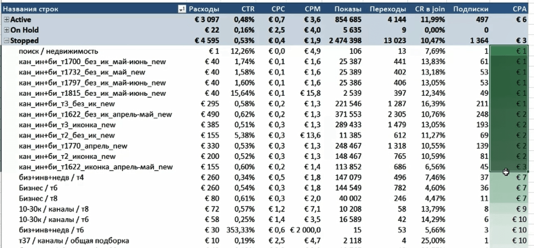534x248 pixels.
Task: Expand the Active group row
Action: coord(6,20)
